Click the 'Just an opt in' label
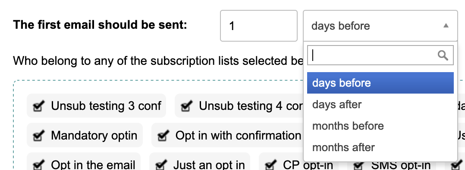This screenshot has height=170, width=465. pos(209,165)
